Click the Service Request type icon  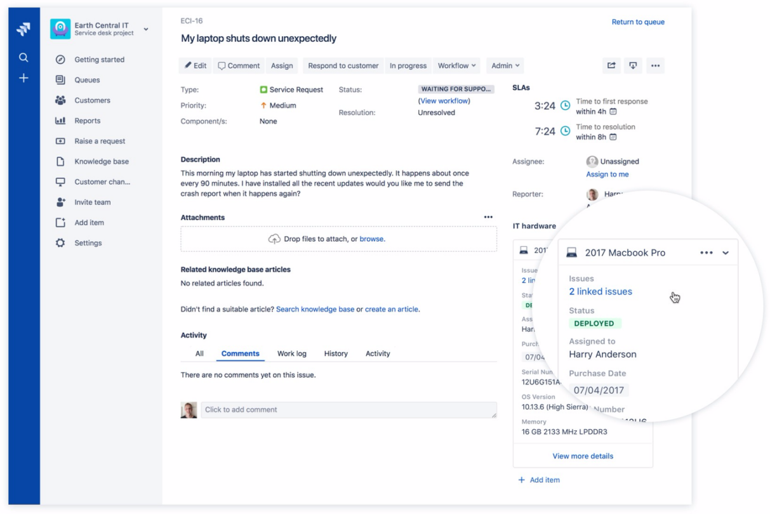click(x=263, y=89)
